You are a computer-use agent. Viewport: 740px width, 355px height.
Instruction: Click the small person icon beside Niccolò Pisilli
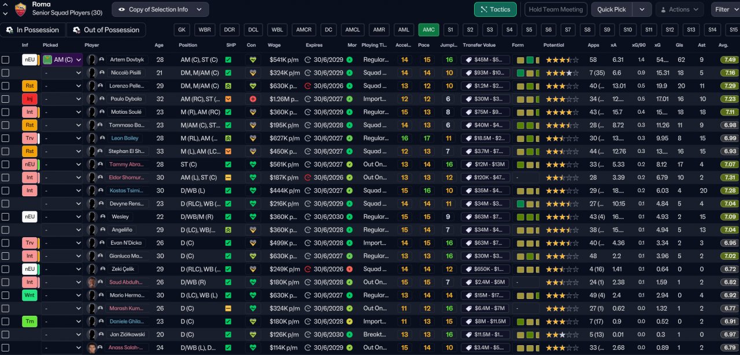[102, 73]
